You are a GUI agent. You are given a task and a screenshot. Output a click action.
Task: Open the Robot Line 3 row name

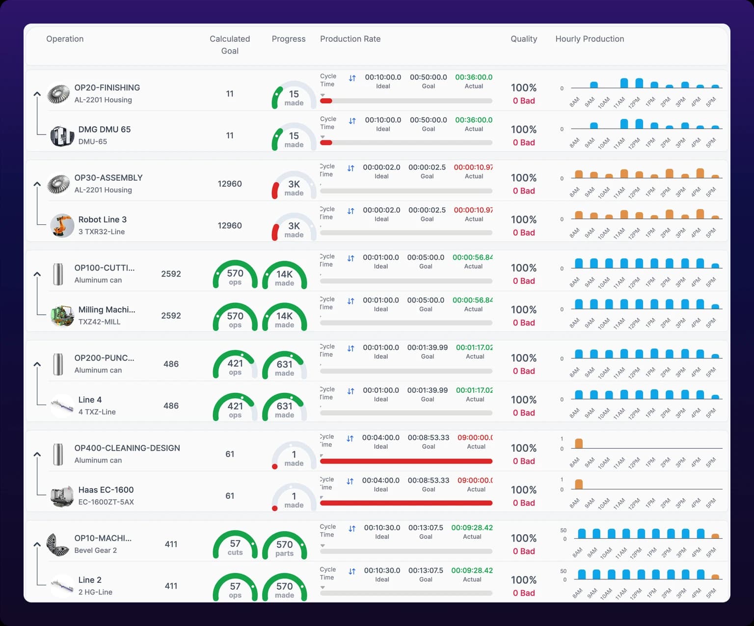point(103,219)
